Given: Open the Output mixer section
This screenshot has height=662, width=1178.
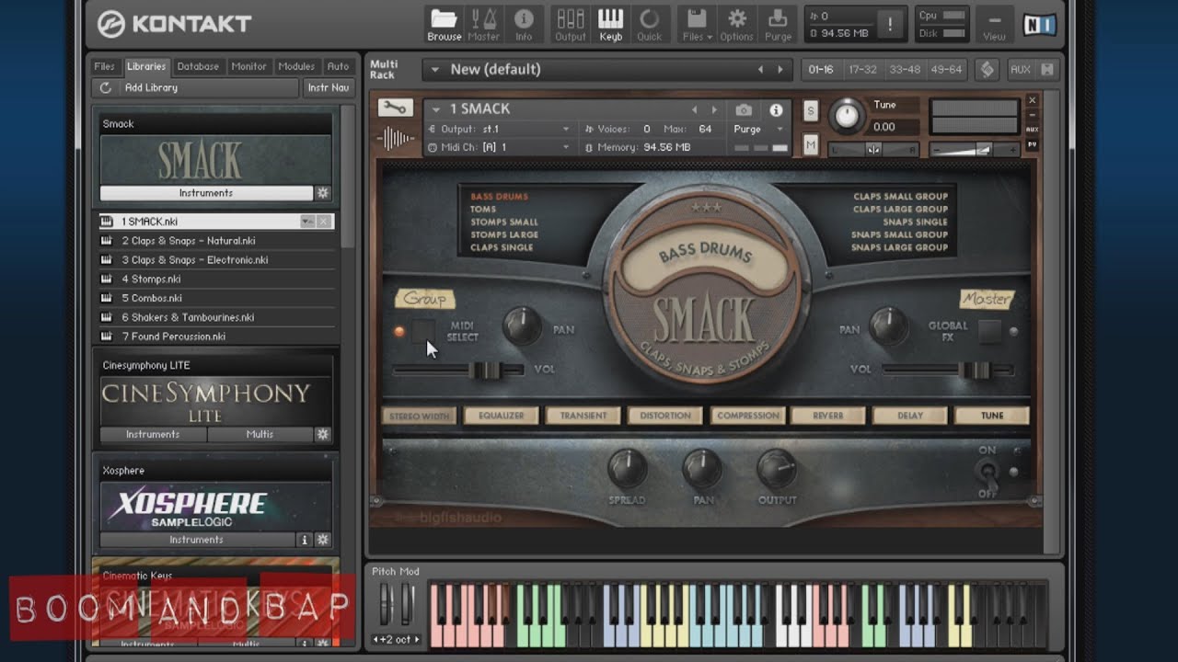Looking at the screenshot, I should (x=570, y=25).
